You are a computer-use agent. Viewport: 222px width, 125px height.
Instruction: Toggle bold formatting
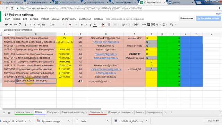[82, 25]
